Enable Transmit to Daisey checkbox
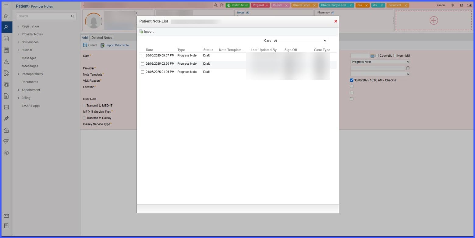The height and width of the screenshot is (238, 475). click(84, 118)
